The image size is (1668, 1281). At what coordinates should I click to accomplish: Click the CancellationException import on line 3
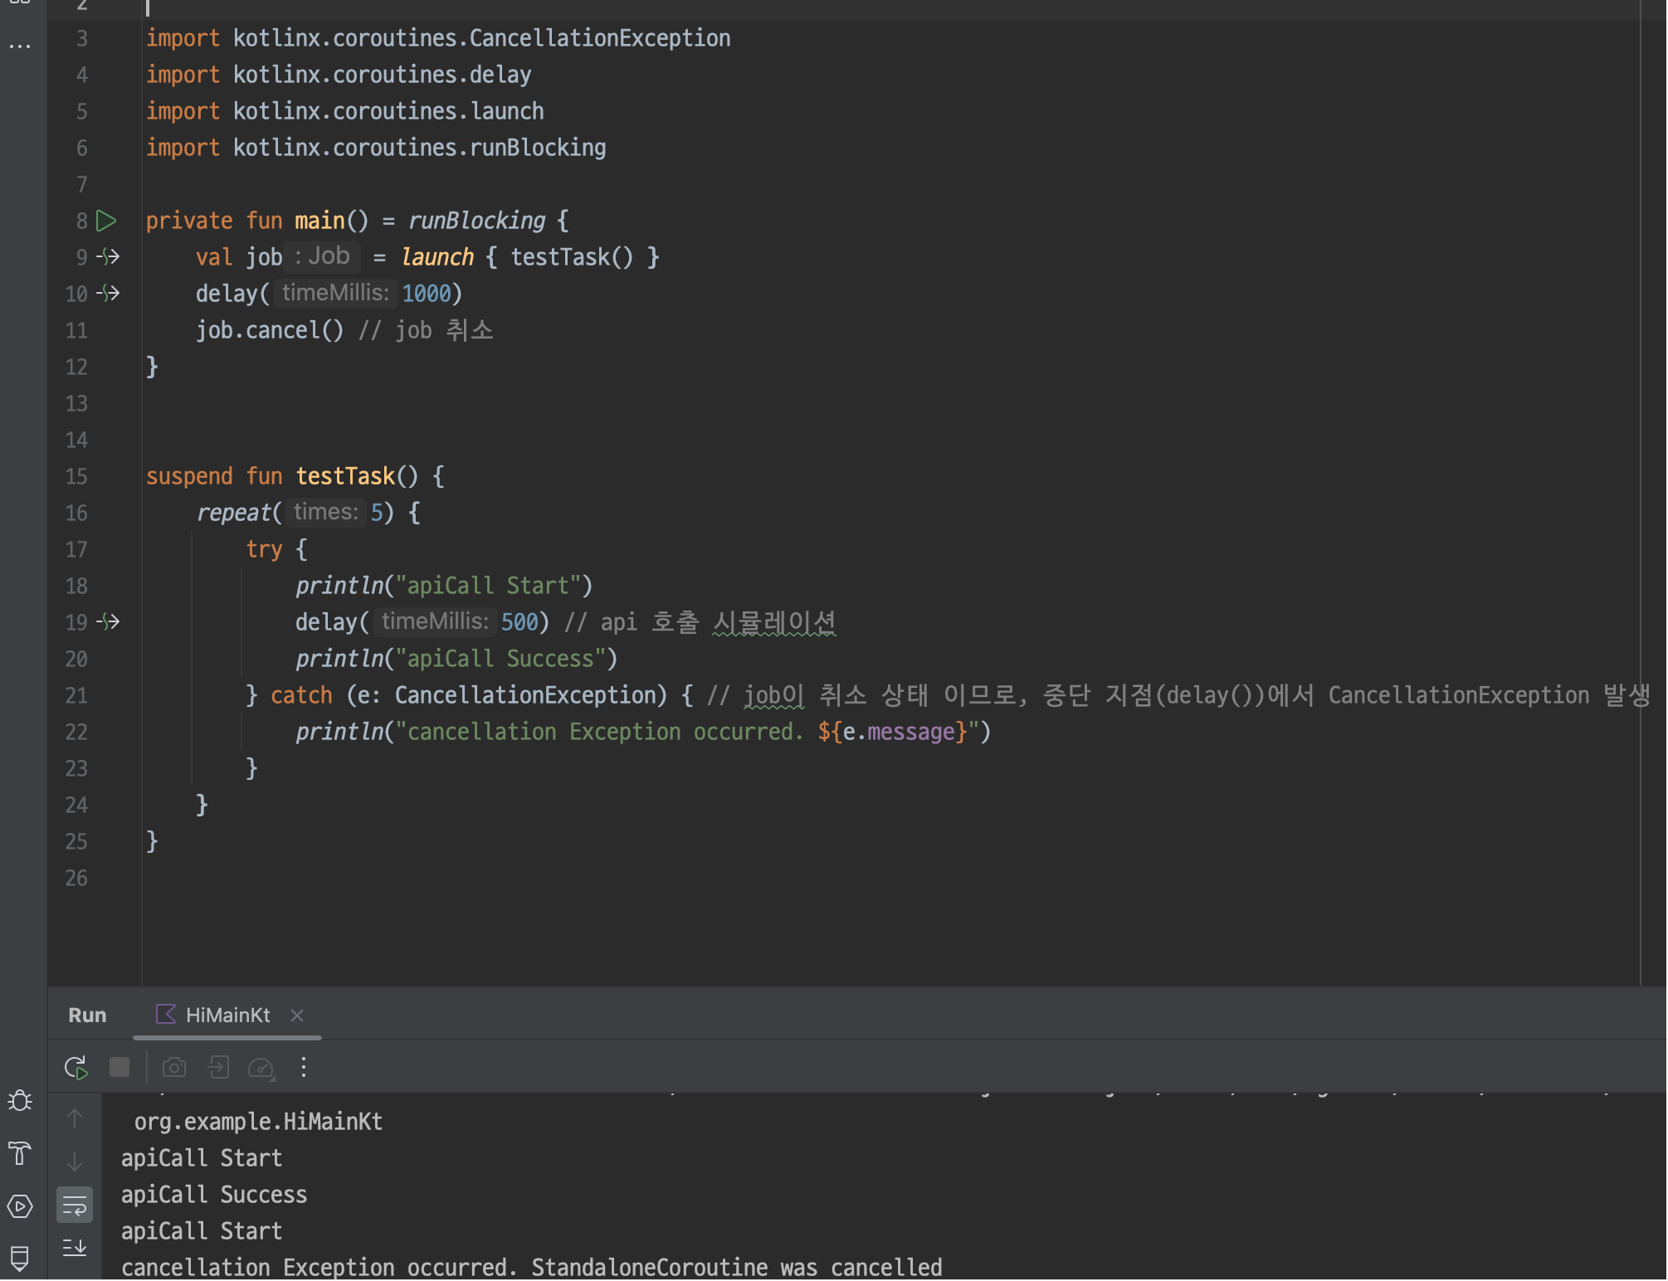tap(438, 38)
